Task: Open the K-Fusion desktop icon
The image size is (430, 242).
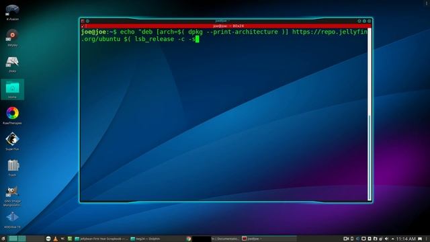Action: coord(12,11)
